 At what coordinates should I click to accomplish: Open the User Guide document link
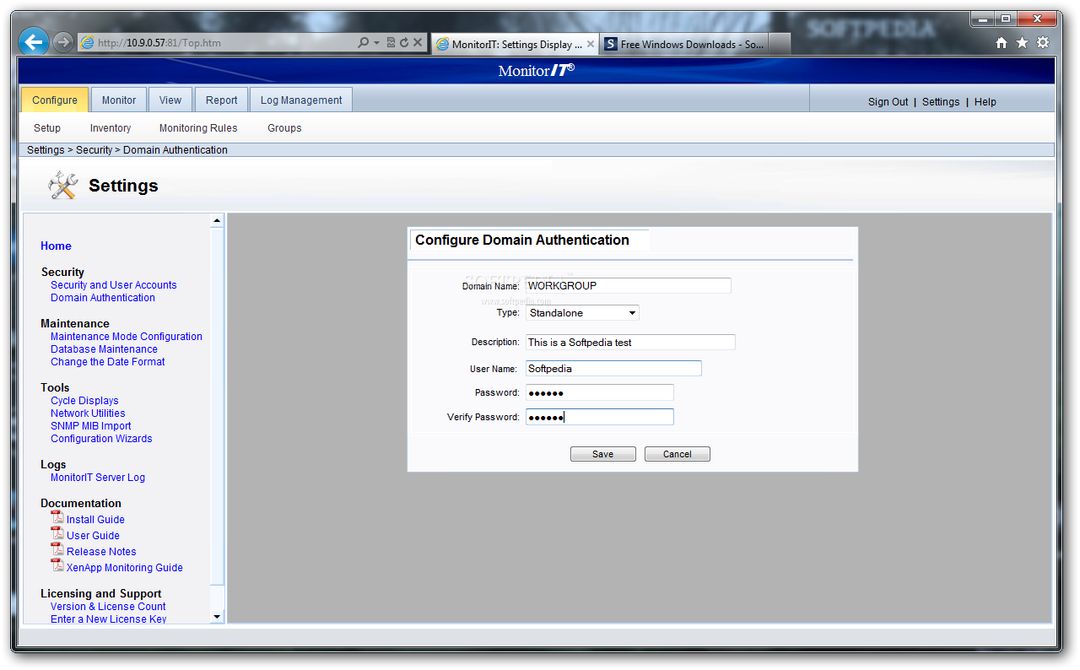pos(93,536)
